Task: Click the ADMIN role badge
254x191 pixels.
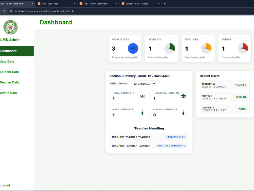Action: point(242,109)
